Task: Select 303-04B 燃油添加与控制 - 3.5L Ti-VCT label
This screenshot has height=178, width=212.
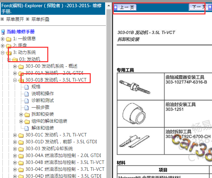Action: [x=65, y=163]
